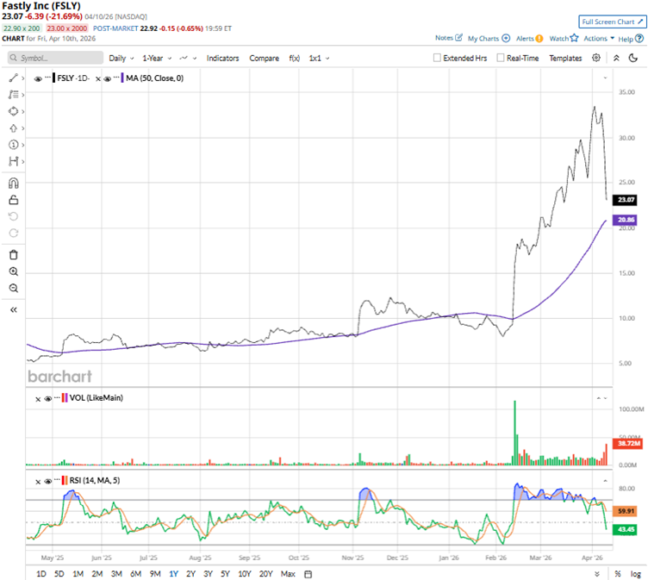Tick the Real-Time checkbox
This screenshot has height=580, width=648.
(502, 58)
